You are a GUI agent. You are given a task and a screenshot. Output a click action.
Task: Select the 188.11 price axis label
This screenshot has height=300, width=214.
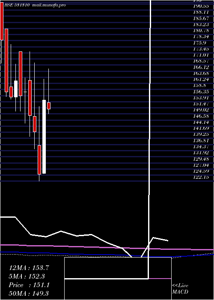pyautogui.click(x=201, y=12)
